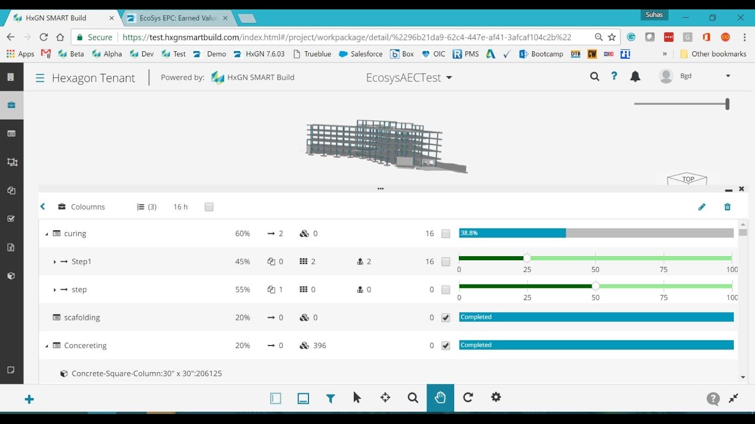The image size is (755, 424).
Task: Click the step progress slider handle
Action: [x=595, y=286]
